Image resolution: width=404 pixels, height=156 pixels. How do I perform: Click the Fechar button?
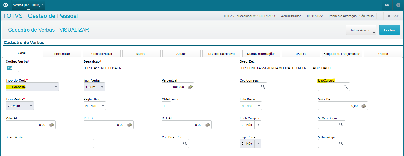(x=390, y=30)
